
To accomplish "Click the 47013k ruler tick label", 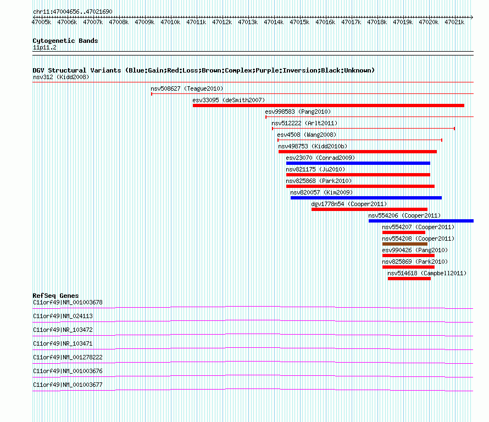I will click(x=248, y=22).
